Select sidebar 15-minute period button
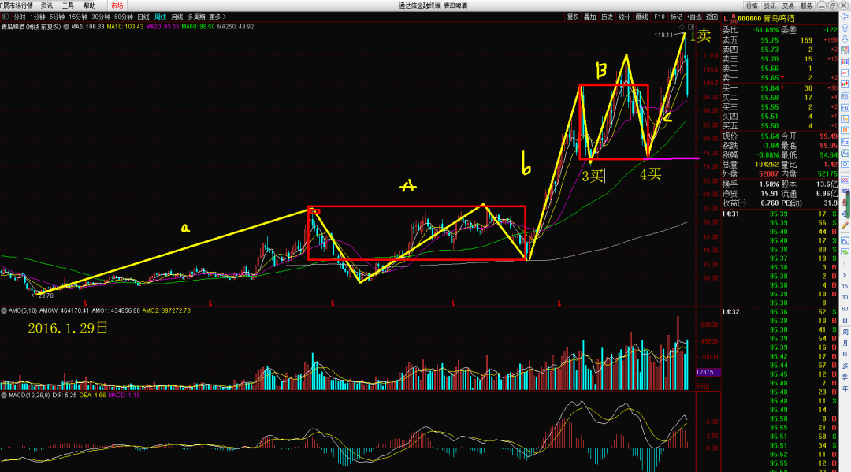Image resolution: width=851 pixels, height=472 pixels. 845,286
